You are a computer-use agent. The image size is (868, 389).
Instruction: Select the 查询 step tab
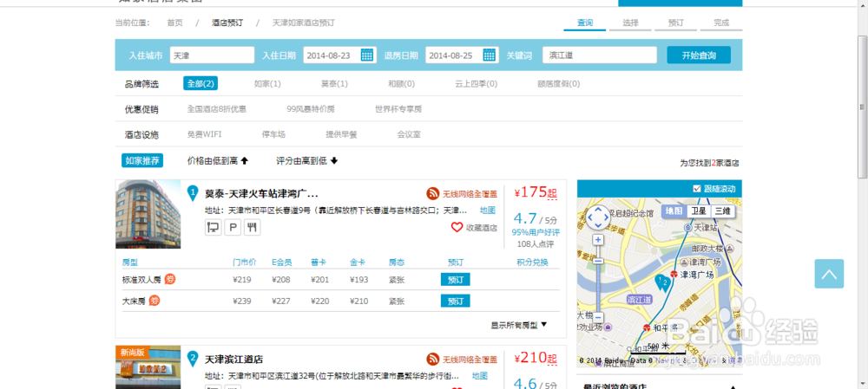coord(584,23)
